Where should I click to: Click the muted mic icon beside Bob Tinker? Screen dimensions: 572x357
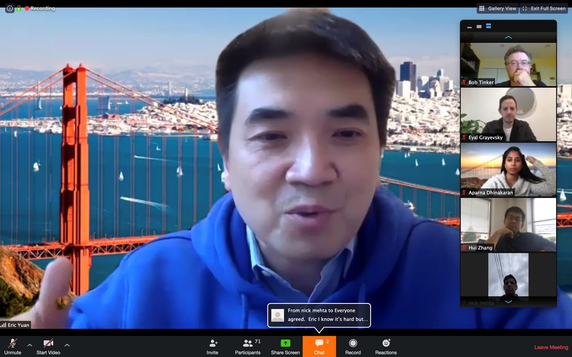(464, 82)
